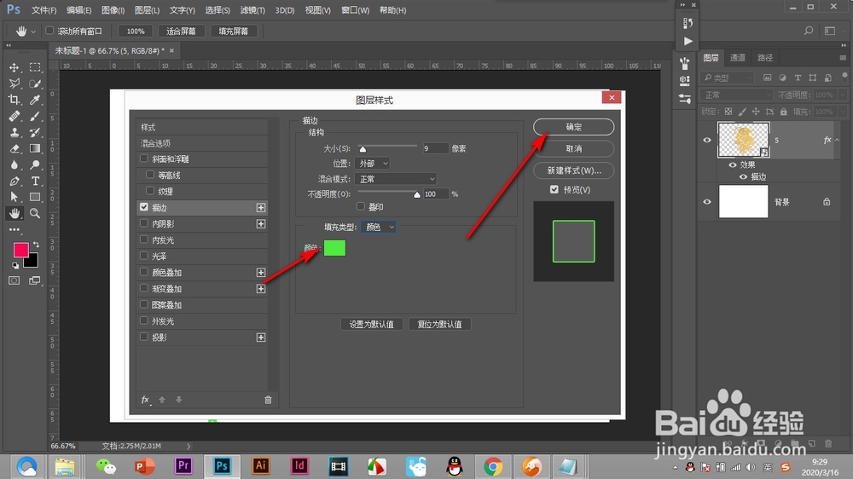Hide layer 5 with its eye icon

[x=706, y=141]
